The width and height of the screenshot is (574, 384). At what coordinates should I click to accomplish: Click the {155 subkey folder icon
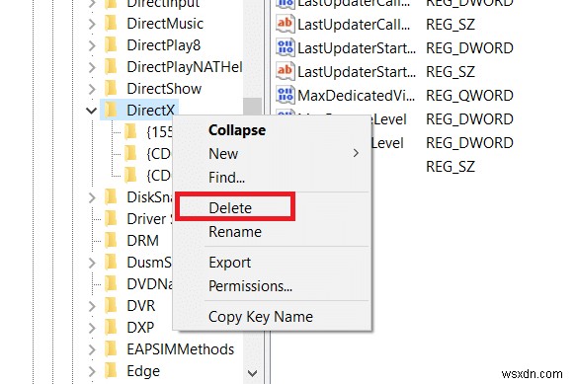pos(130,131)
